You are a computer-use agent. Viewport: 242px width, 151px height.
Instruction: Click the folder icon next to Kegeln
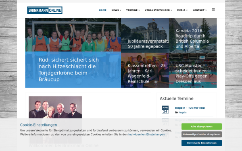[x=176, y=112]
